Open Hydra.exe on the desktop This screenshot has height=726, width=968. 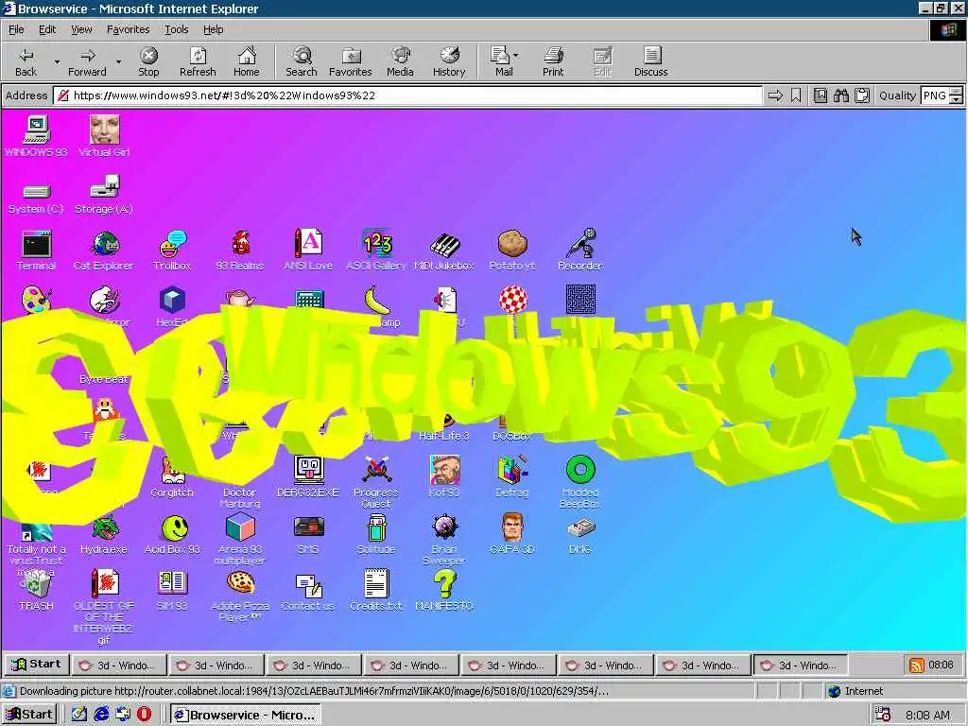point(104,534)
